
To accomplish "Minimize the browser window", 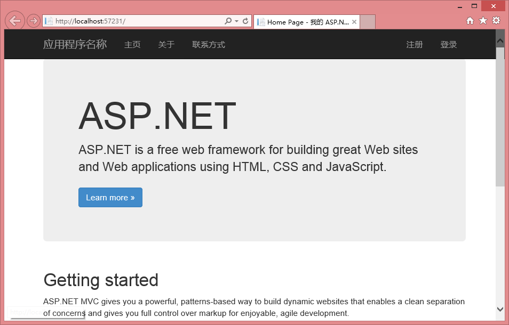I will (460, 6).
